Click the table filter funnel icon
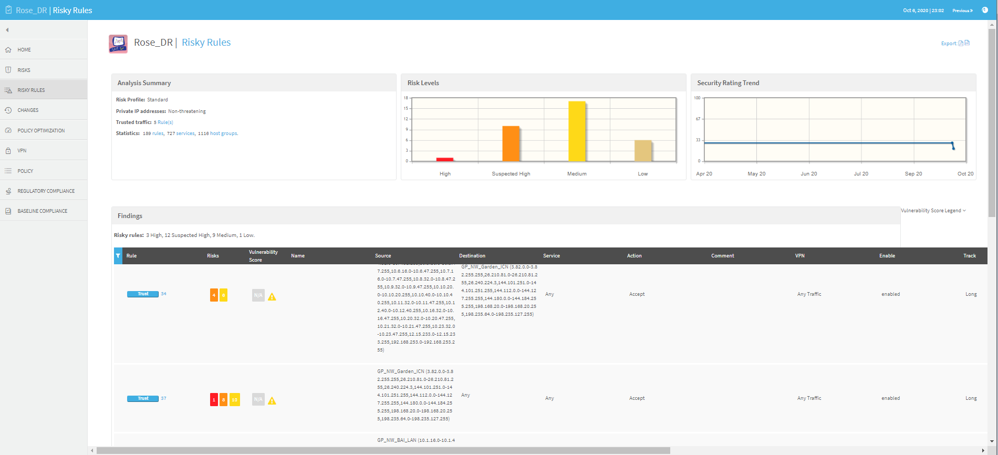This screenshot has width=998, height=455. click(118, 256)
